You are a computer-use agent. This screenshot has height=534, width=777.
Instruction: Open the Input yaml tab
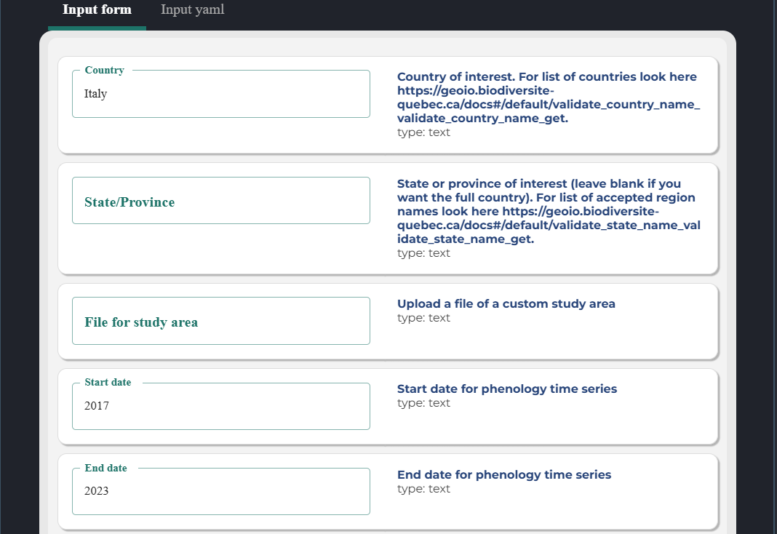coord(193,10)
